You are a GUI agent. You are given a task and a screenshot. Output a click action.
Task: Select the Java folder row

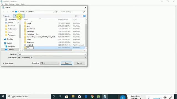pyautogui.click(x=54, y=26)
